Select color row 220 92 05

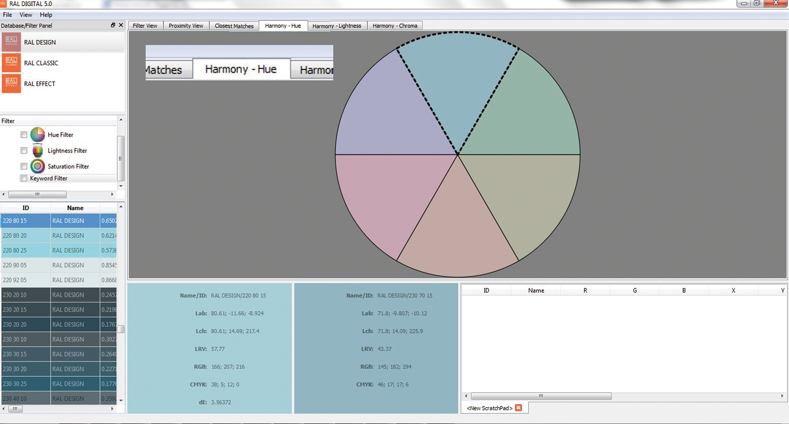[59, 280]
